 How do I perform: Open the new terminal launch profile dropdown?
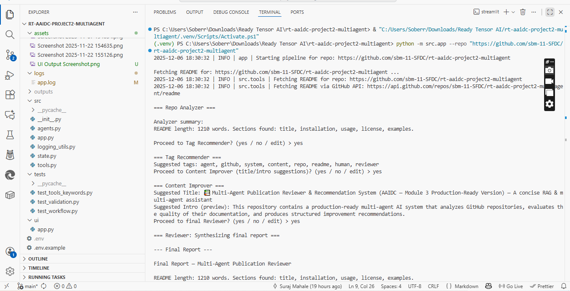pyautogui.click(x=513, y=12)
